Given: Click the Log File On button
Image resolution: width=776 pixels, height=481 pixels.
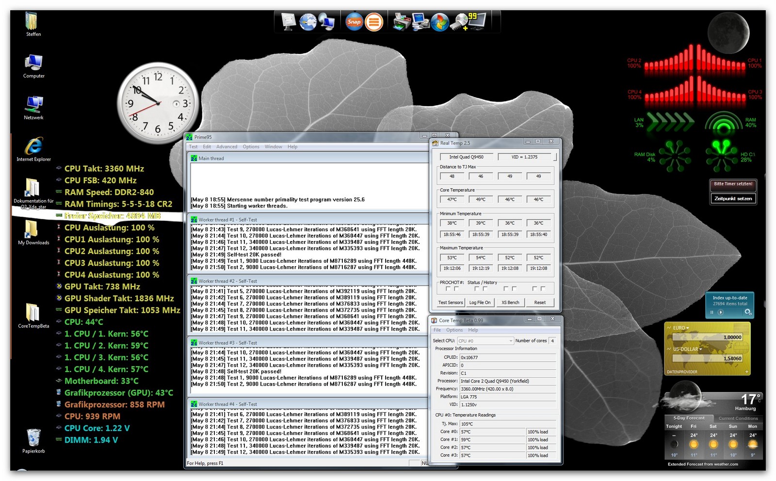Looking at the screenshot, I should (480, 303).
